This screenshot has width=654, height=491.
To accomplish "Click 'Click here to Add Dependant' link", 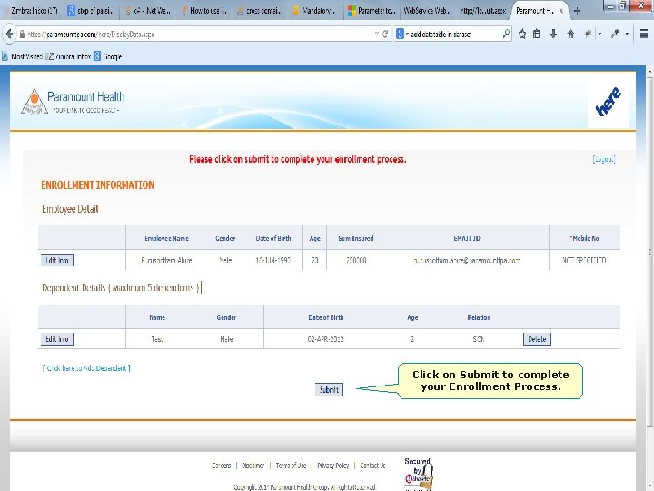I will (x=86, y=368).
